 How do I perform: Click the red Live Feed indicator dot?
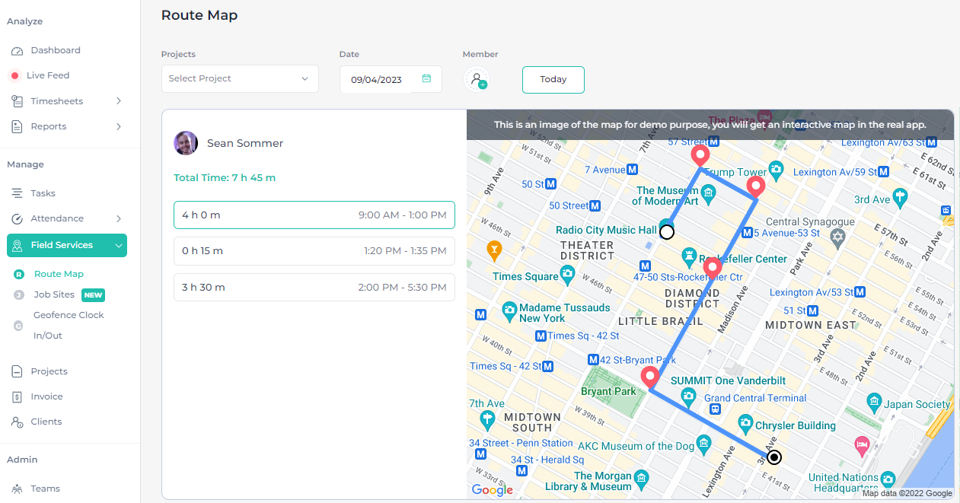(x=14, y=76)
